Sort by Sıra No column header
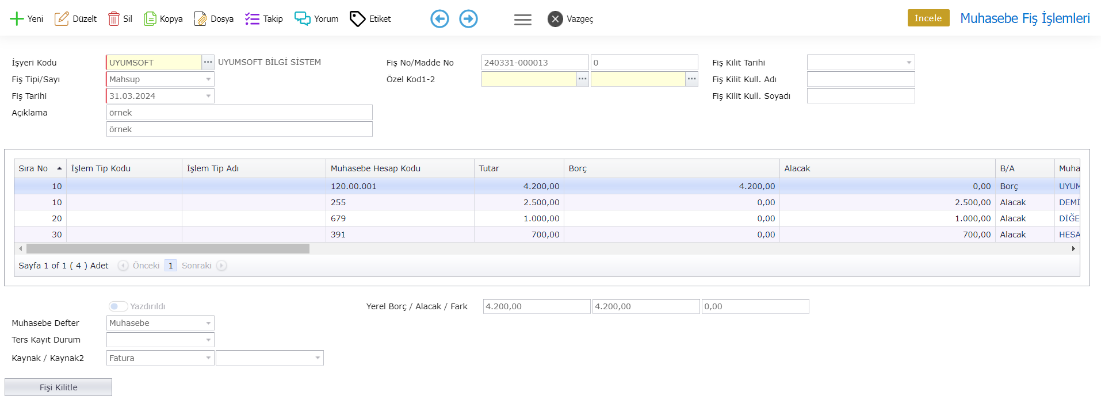The height and width of the screenshot is (411, 1101). 33,168
